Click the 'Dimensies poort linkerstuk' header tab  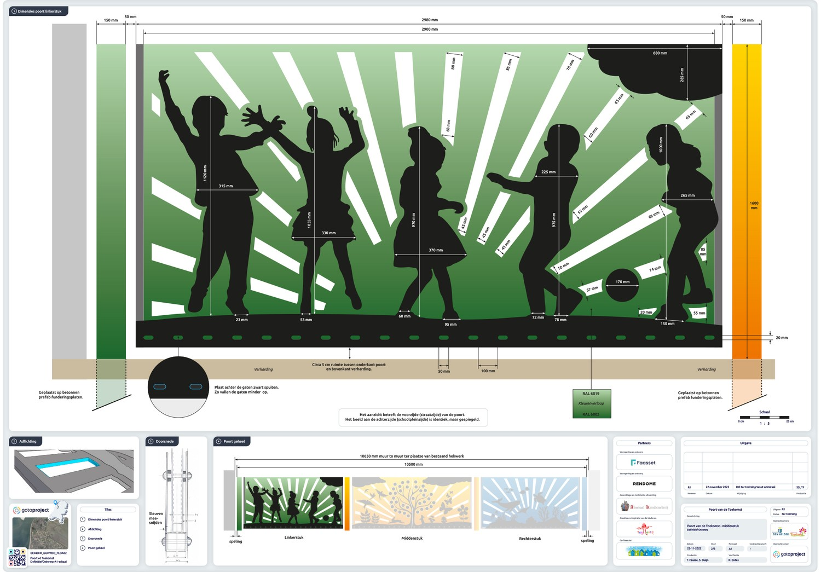click(38, 11)
